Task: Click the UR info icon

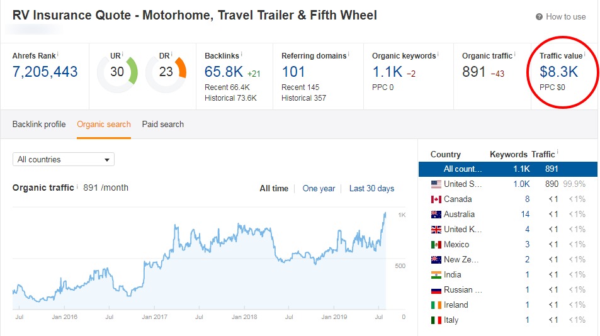Action: [122, 54]
